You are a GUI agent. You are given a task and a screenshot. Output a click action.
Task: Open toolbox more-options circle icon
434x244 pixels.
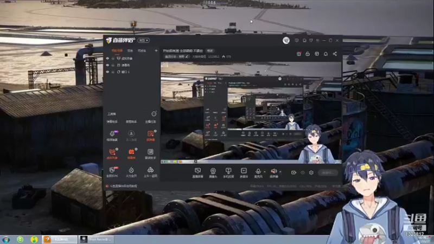point(154,114)
